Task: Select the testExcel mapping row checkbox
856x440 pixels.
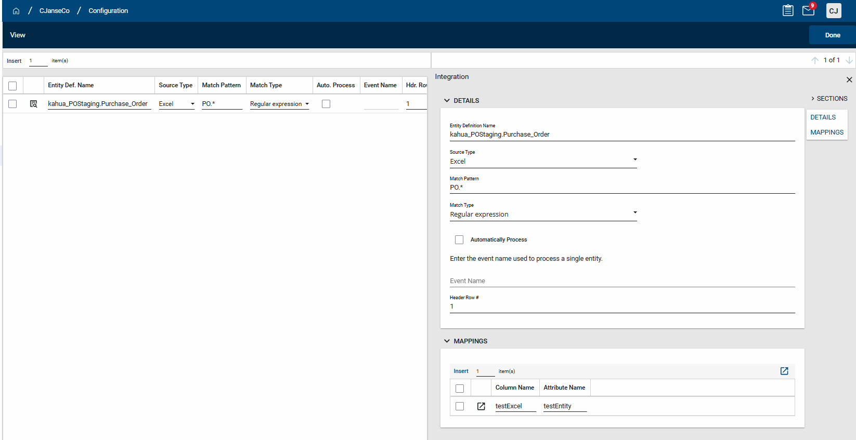Action: [x=460, y=406]
